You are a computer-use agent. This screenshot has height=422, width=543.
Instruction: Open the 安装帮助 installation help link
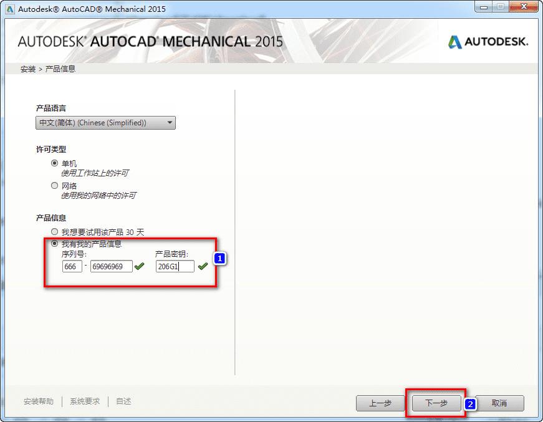pos(39,401)
